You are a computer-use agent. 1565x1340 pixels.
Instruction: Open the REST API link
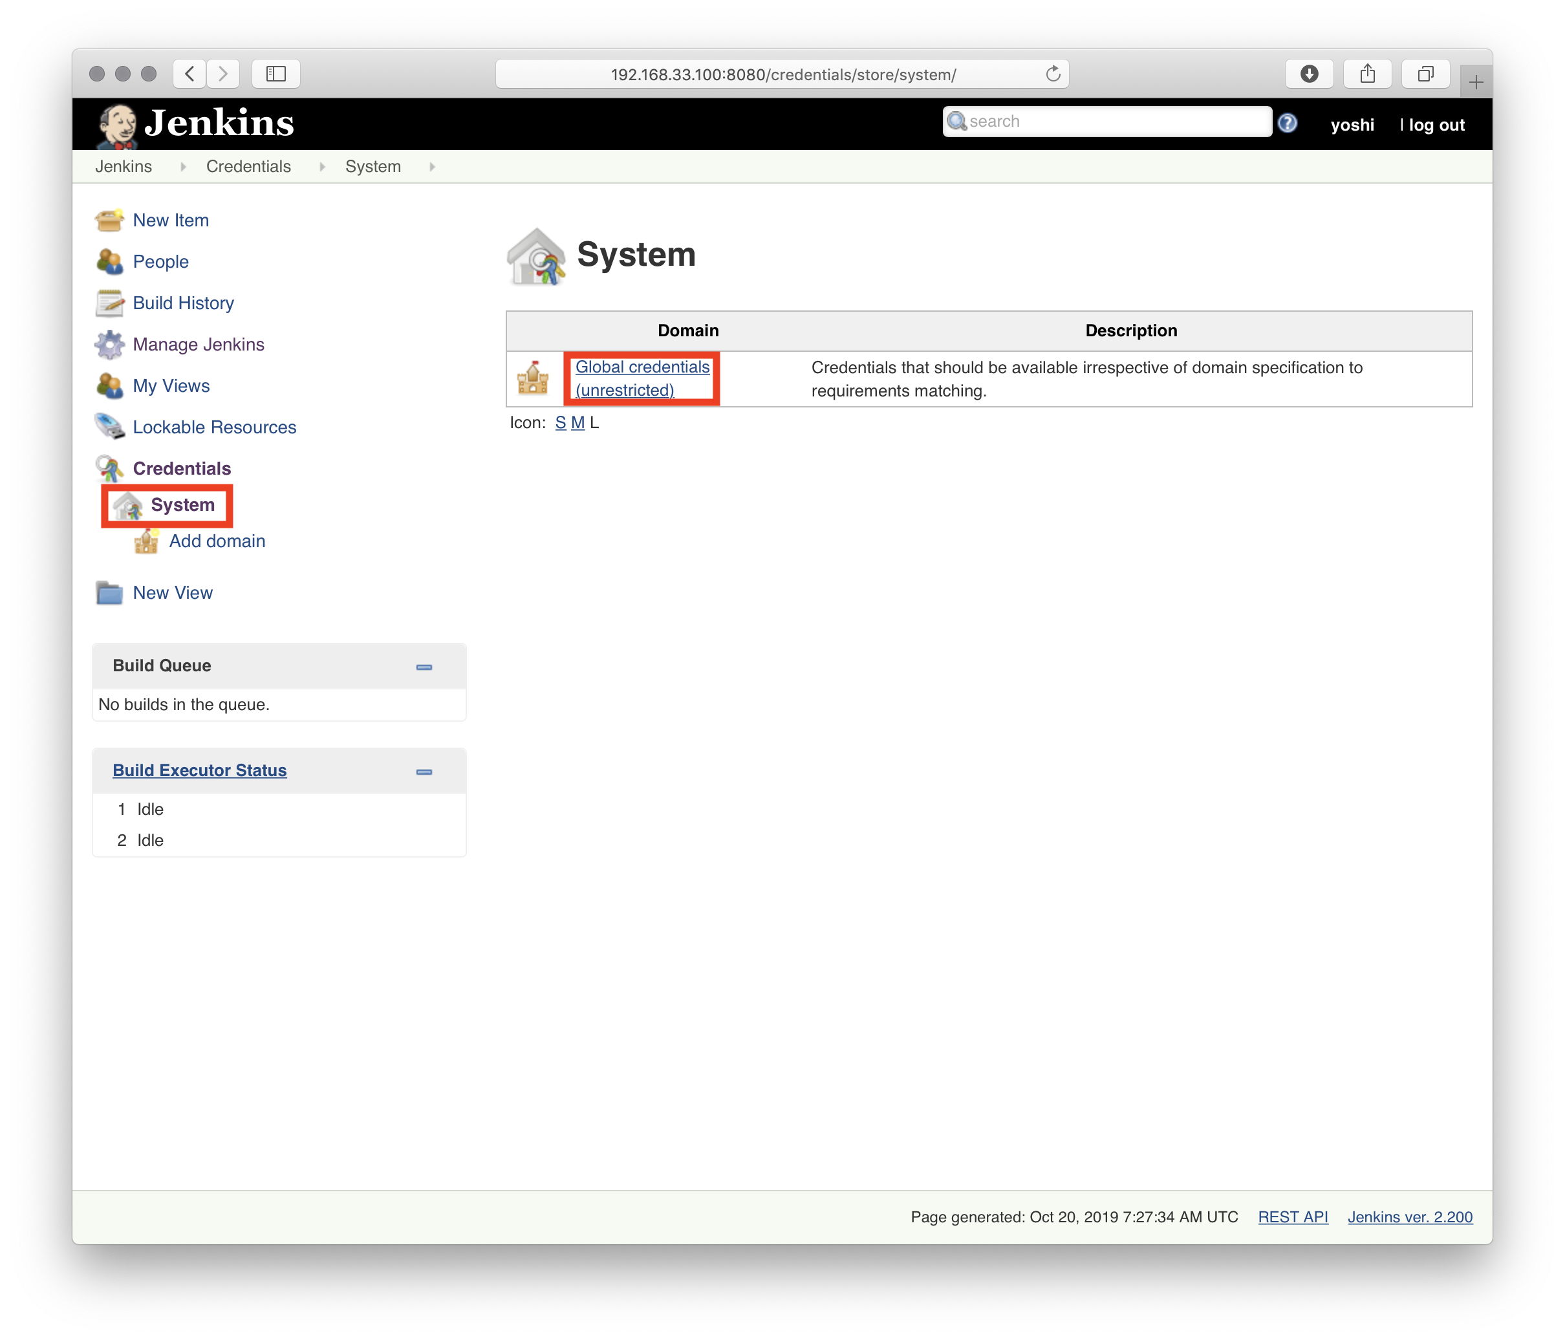tap(1293, 1217)
